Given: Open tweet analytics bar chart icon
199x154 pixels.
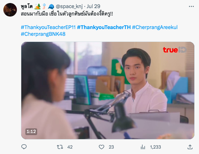Looking at the screenshot, I should 143,147.
